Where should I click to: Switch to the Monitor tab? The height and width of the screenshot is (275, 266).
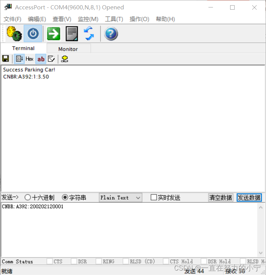tap(68, 49)
